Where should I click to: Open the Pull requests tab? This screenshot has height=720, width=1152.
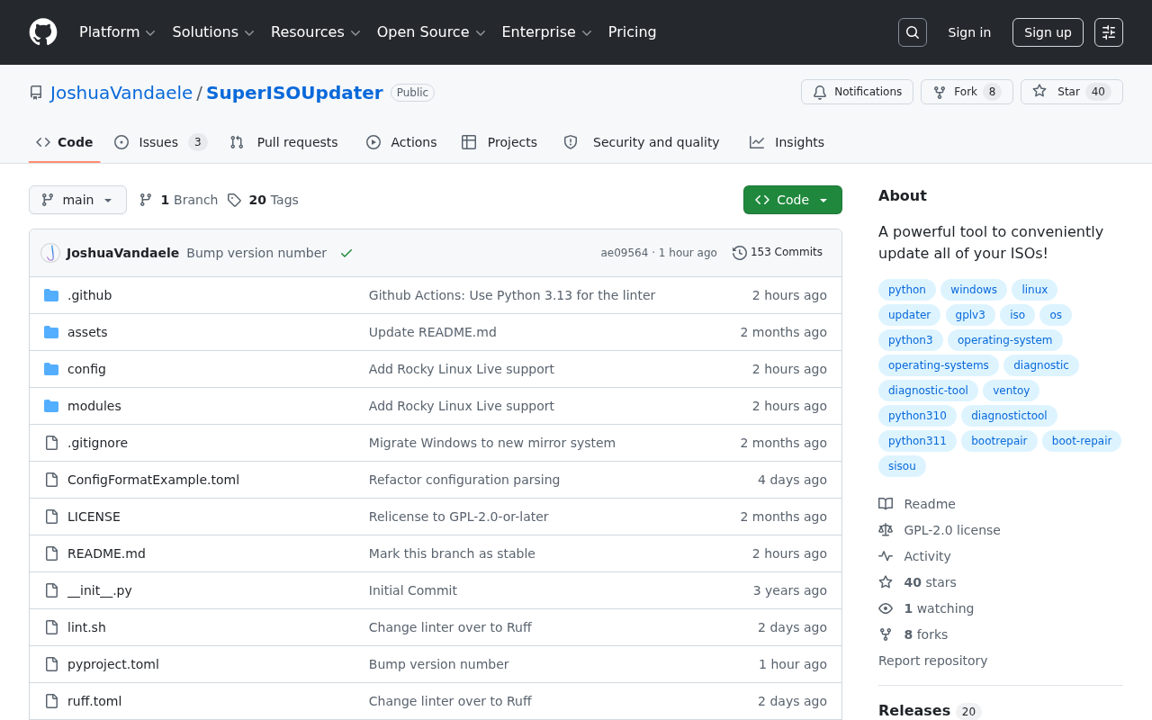(284, 142)
